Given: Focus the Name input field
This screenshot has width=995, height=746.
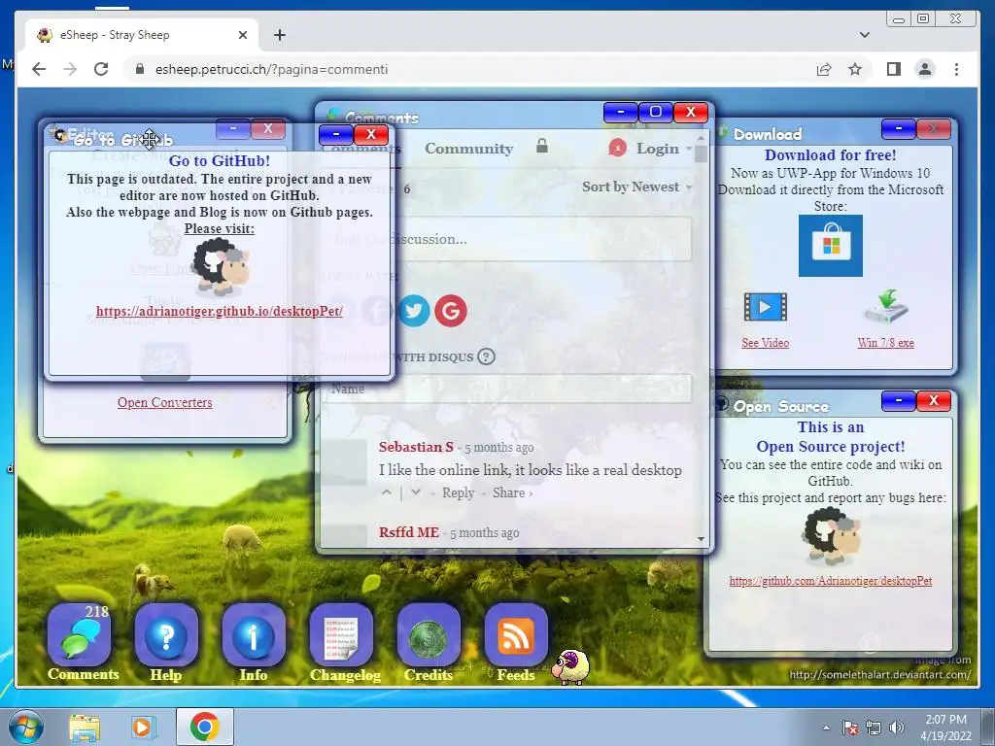Looking at the screenshot, I should coord(506,389).
